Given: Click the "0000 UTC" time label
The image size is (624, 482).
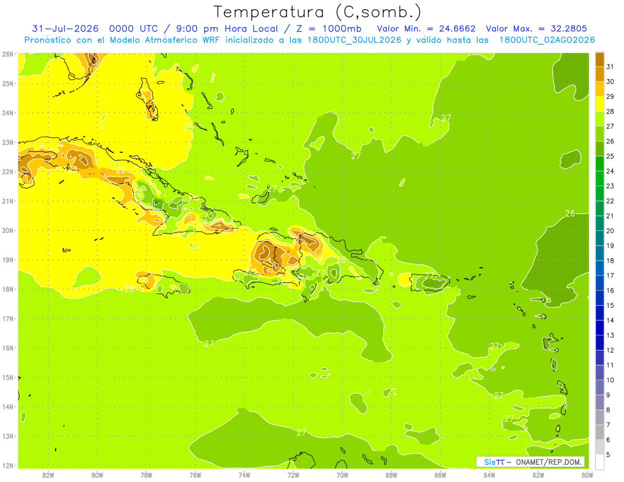Looking at the screenshot, I should [133, 29].
